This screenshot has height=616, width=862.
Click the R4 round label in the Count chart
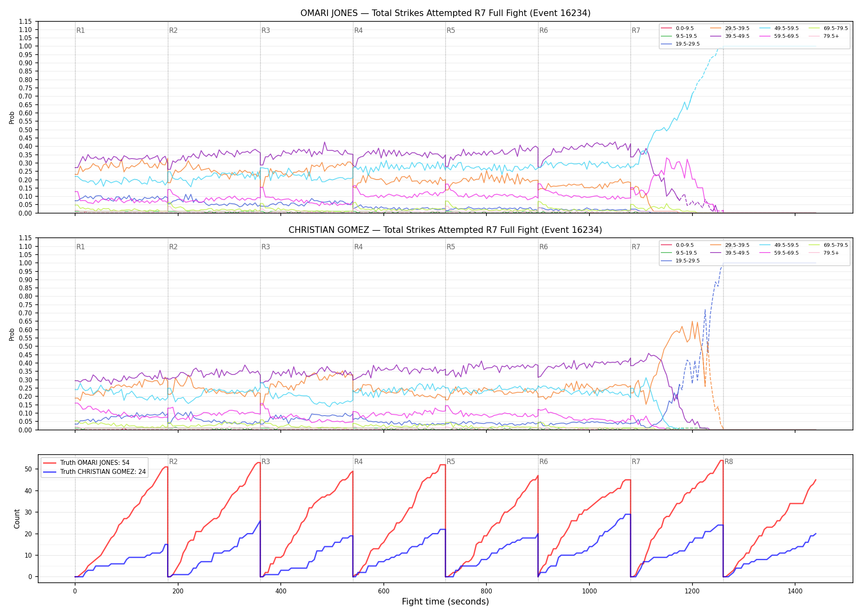(x=358, y=462)
